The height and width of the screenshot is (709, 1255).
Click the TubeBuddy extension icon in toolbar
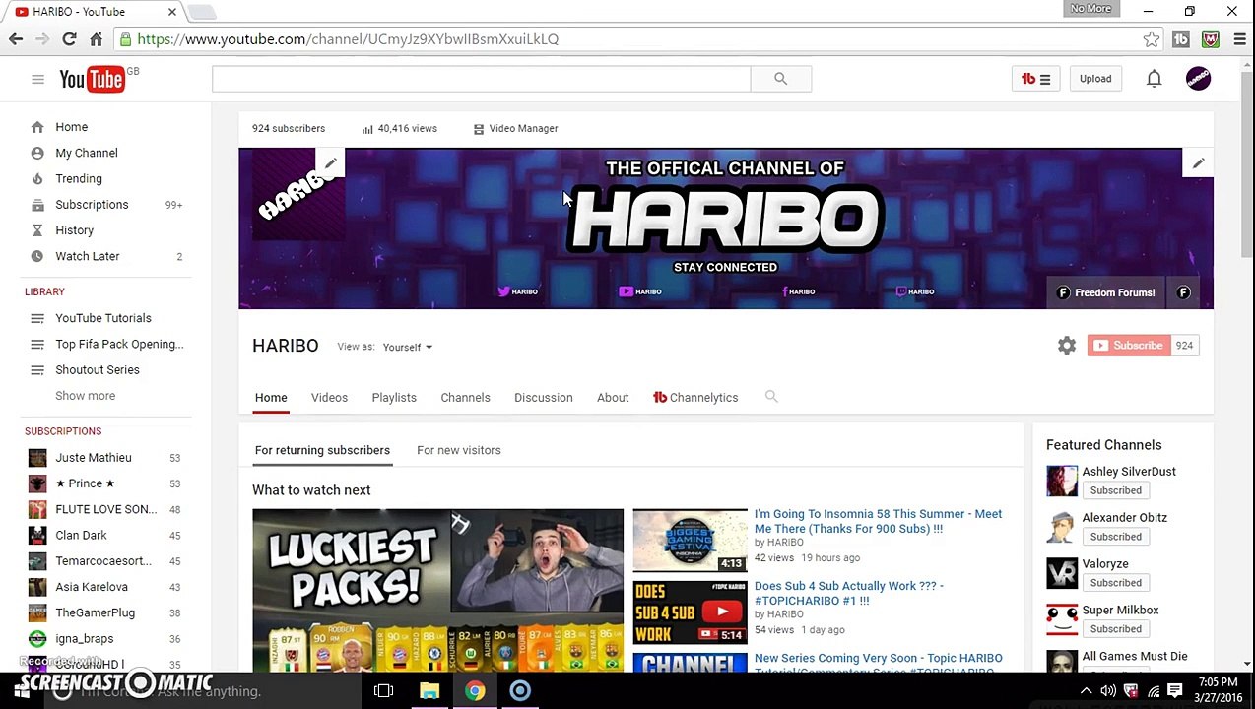[1181, 39]
